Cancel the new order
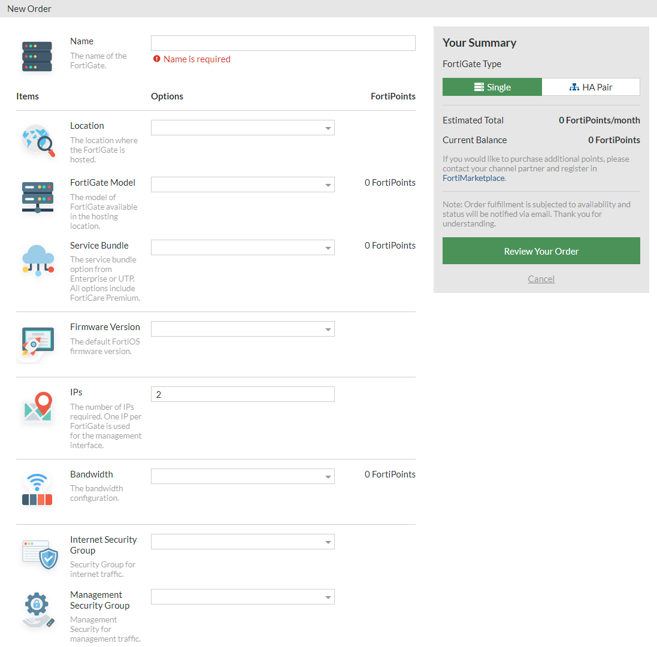 pyautogui.click(x=541, y=279)
